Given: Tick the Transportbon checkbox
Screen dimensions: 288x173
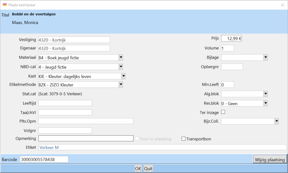Looking at the screenshot, I should (184, 139).
